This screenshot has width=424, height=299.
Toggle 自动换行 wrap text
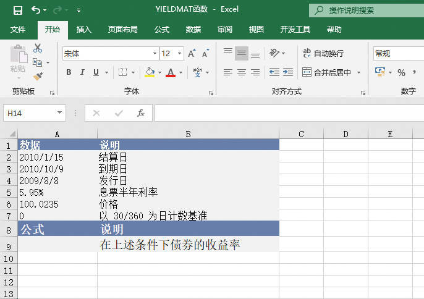pos(323,54)
